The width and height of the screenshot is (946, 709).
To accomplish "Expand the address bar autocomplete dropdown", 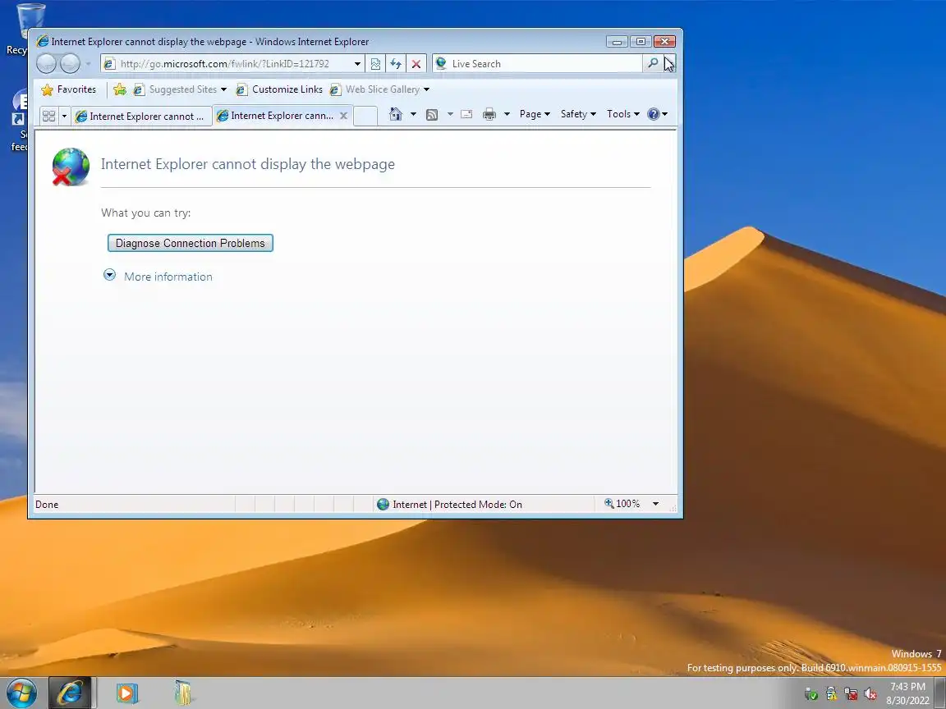I will [x=357, y=64].
